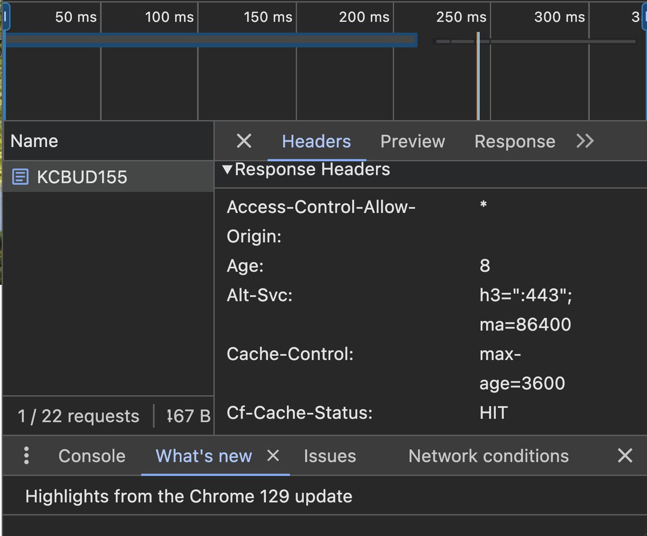Select the Response tab
647x536 pixels.
tap(514, 141)
